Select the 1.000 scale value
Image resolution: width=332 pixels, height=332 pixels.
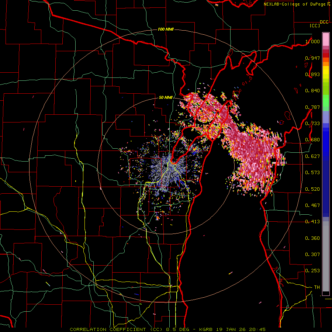(312, 41)
